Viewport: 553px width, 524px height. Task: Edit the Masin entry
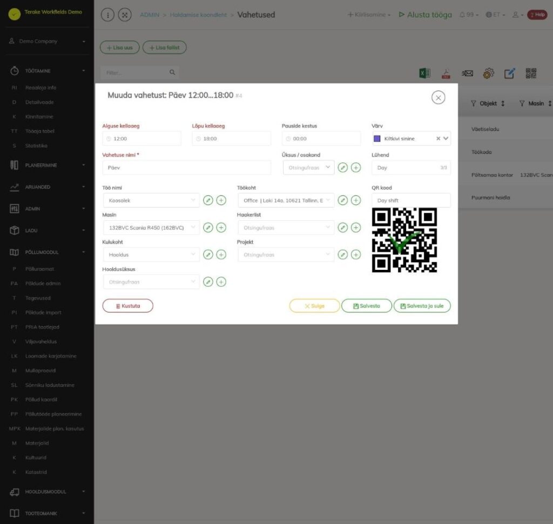[208, 228]
